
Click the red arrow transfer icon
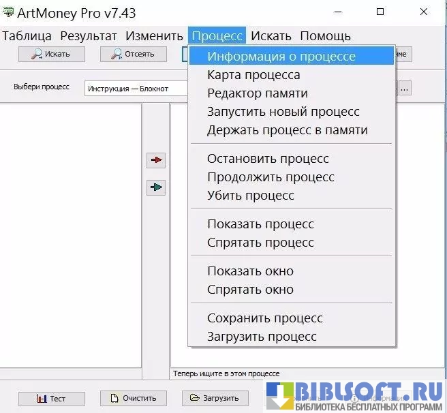pyautogui.click(x=156, y=160)
